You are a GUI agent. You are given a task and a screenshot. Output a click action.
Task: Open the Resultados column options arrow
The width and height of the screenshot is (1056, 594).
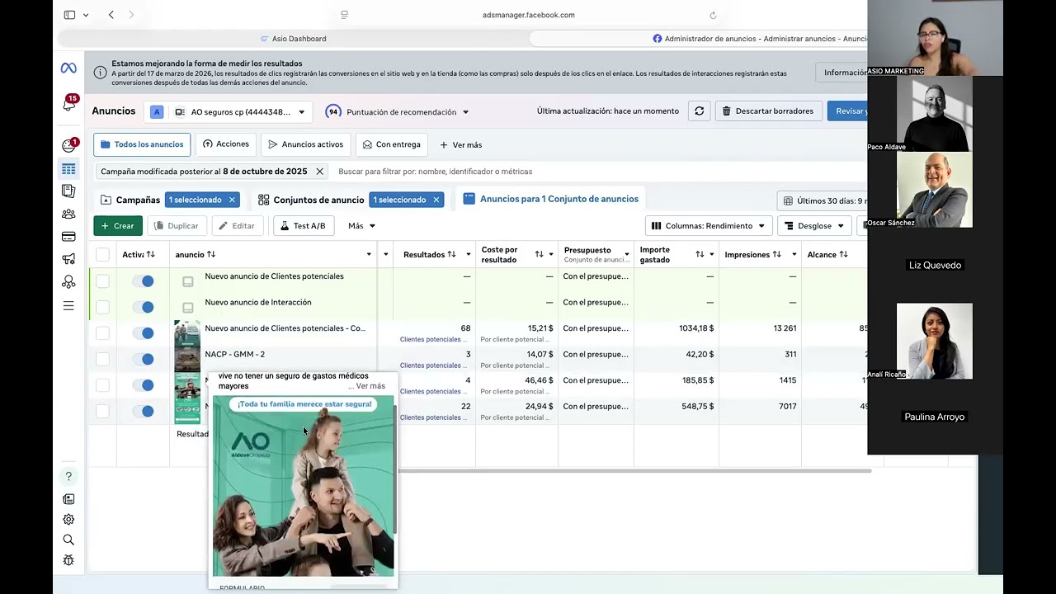coord(468,255)
